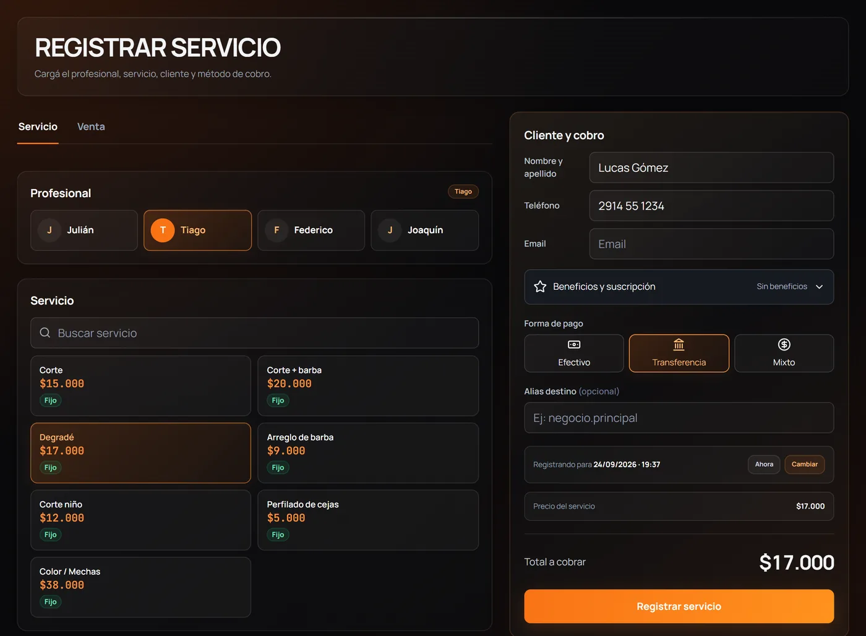This screenshot has width=866, height=636.
Task: Click the cash banknote icon for Efectivo
Action: (x=574, y=345)
